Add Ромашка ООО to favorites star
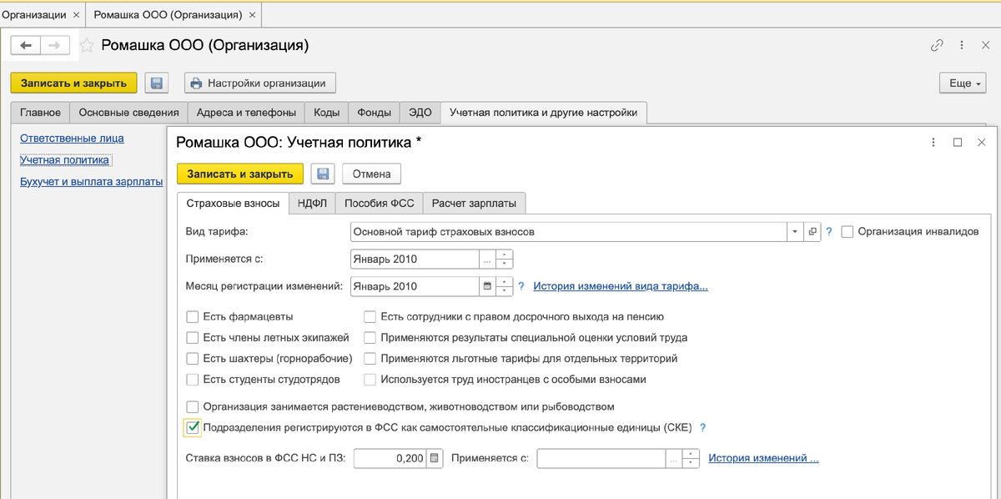 pos(86,45)
